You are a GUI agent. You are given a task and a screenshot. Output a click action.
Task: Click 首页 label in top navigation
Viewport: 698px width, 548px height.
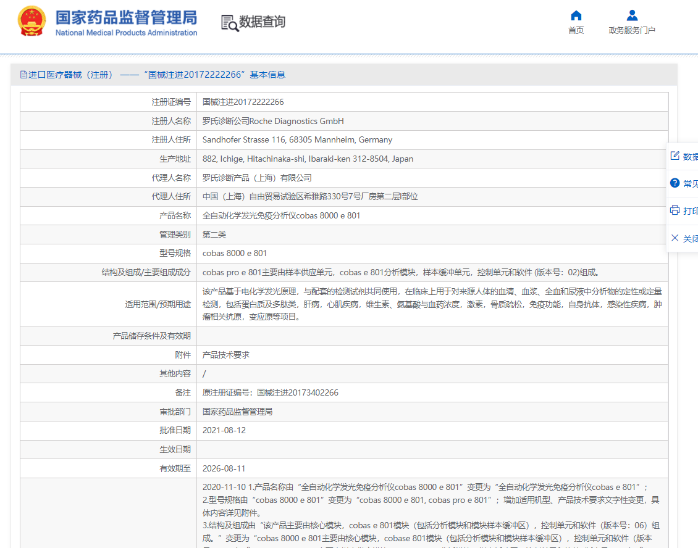(576, 30)
